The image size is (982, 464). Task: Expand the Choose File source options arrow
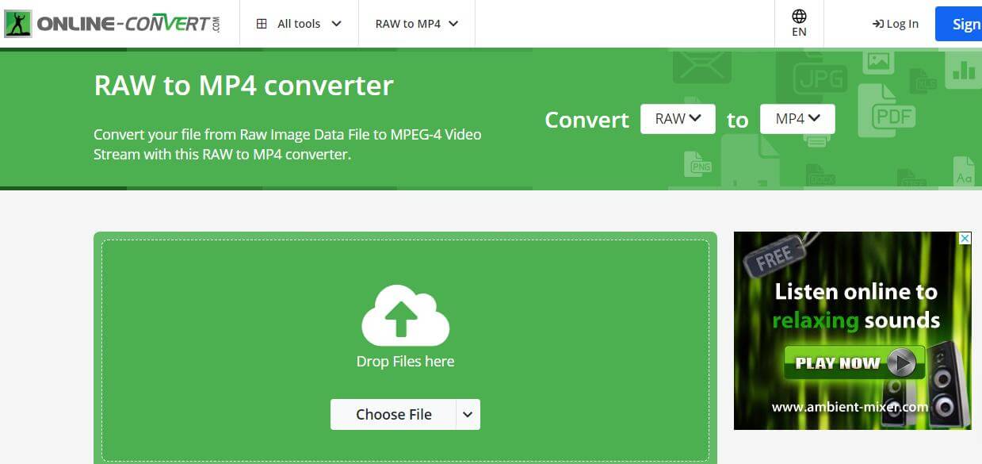[468, 414]
